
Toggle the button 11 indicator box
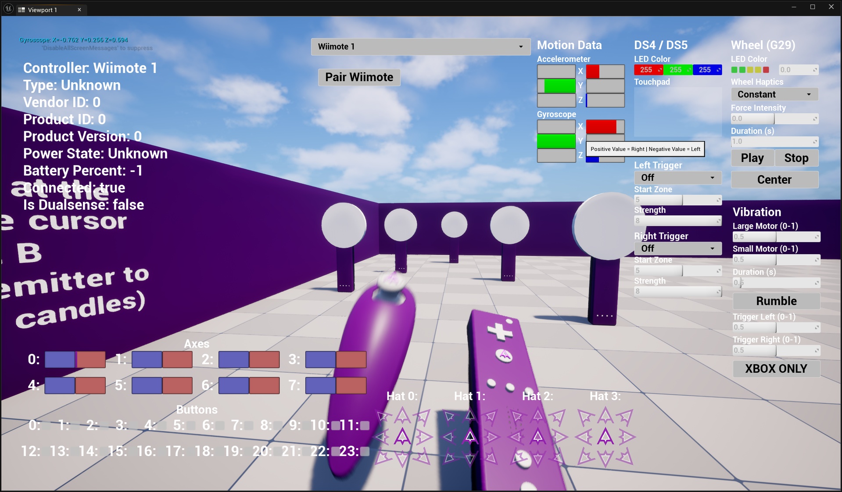tap(365, 425)
